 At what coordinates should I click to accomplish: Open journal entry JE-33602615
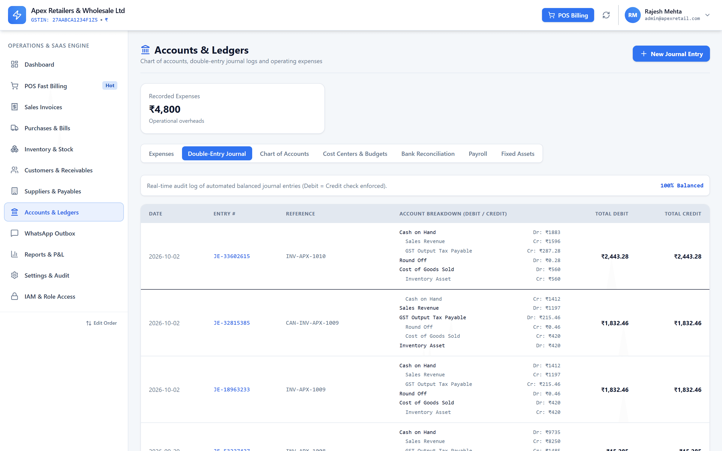point(232,256)
